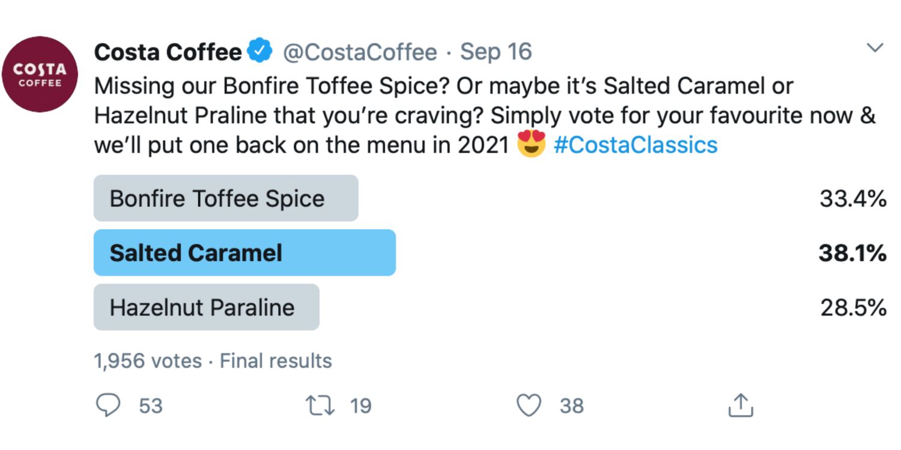Screen dimensions: 901x450
Task: Click the 53 replies count
Action: tap(151, 406)
